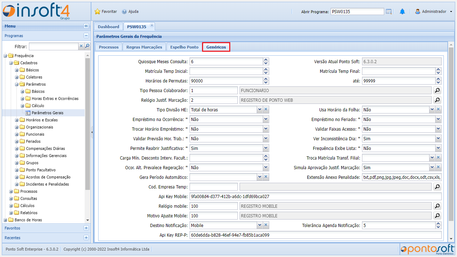
Task: Clear the Filtrar text with X
Action: (x=81, y=46)
